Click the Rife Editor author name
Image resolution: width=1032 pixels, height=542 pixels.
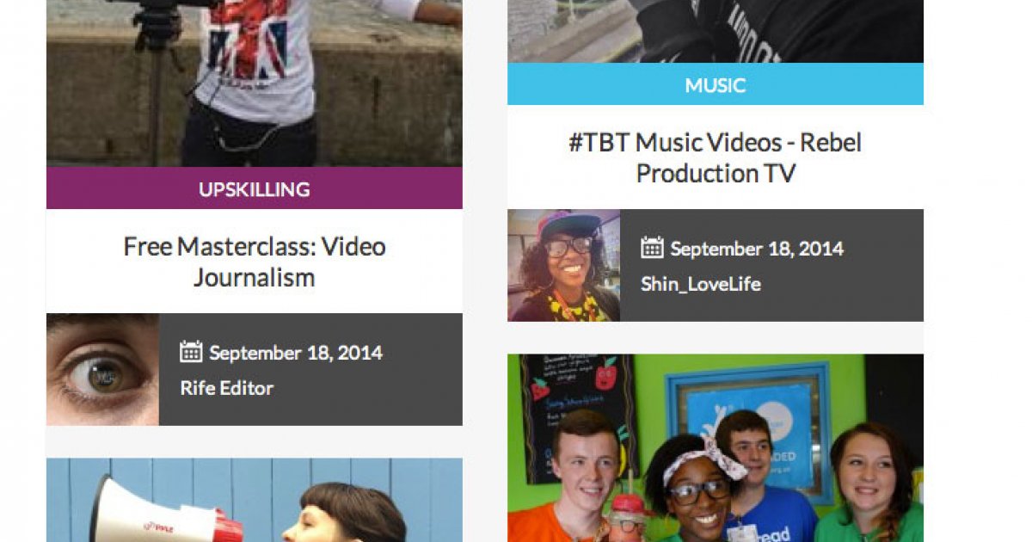(x=227, y=388)
